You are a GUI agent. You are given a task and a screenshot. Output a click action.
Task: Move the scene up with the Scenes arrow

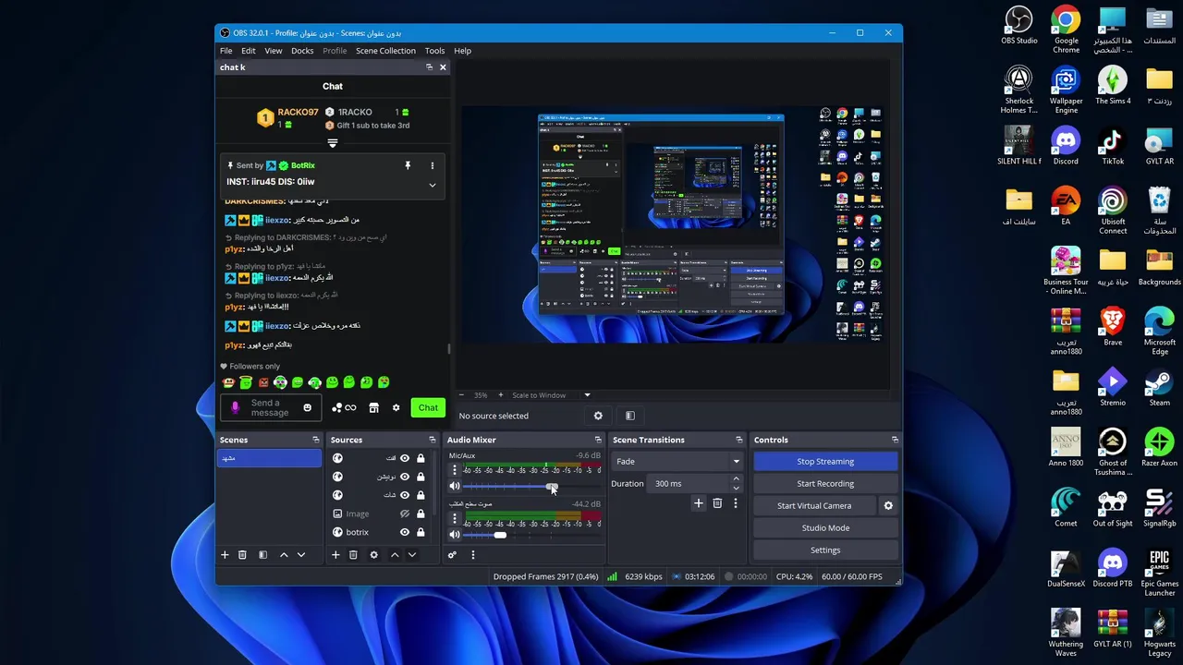(x=284, y=555)
